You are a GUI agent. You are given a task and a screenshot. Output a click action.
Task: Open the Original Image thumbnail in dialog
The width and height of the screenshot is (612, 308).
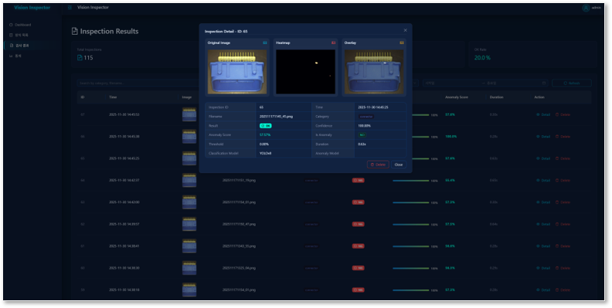point(237,72)
